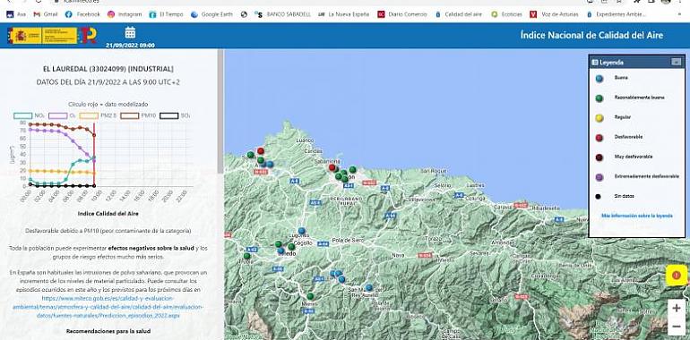Select the blue marker at San Martín del Rey Aurelio
690x340 pixels.
pyautogui.click(x=369, y=287)
